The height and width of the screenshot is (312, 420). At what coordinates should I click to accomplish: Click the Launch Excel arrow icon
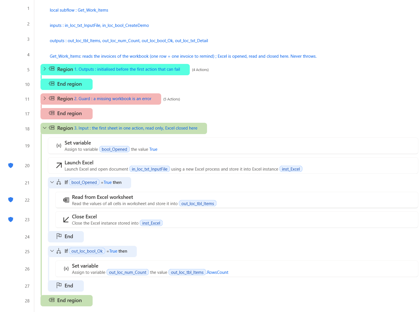(59, 165)
